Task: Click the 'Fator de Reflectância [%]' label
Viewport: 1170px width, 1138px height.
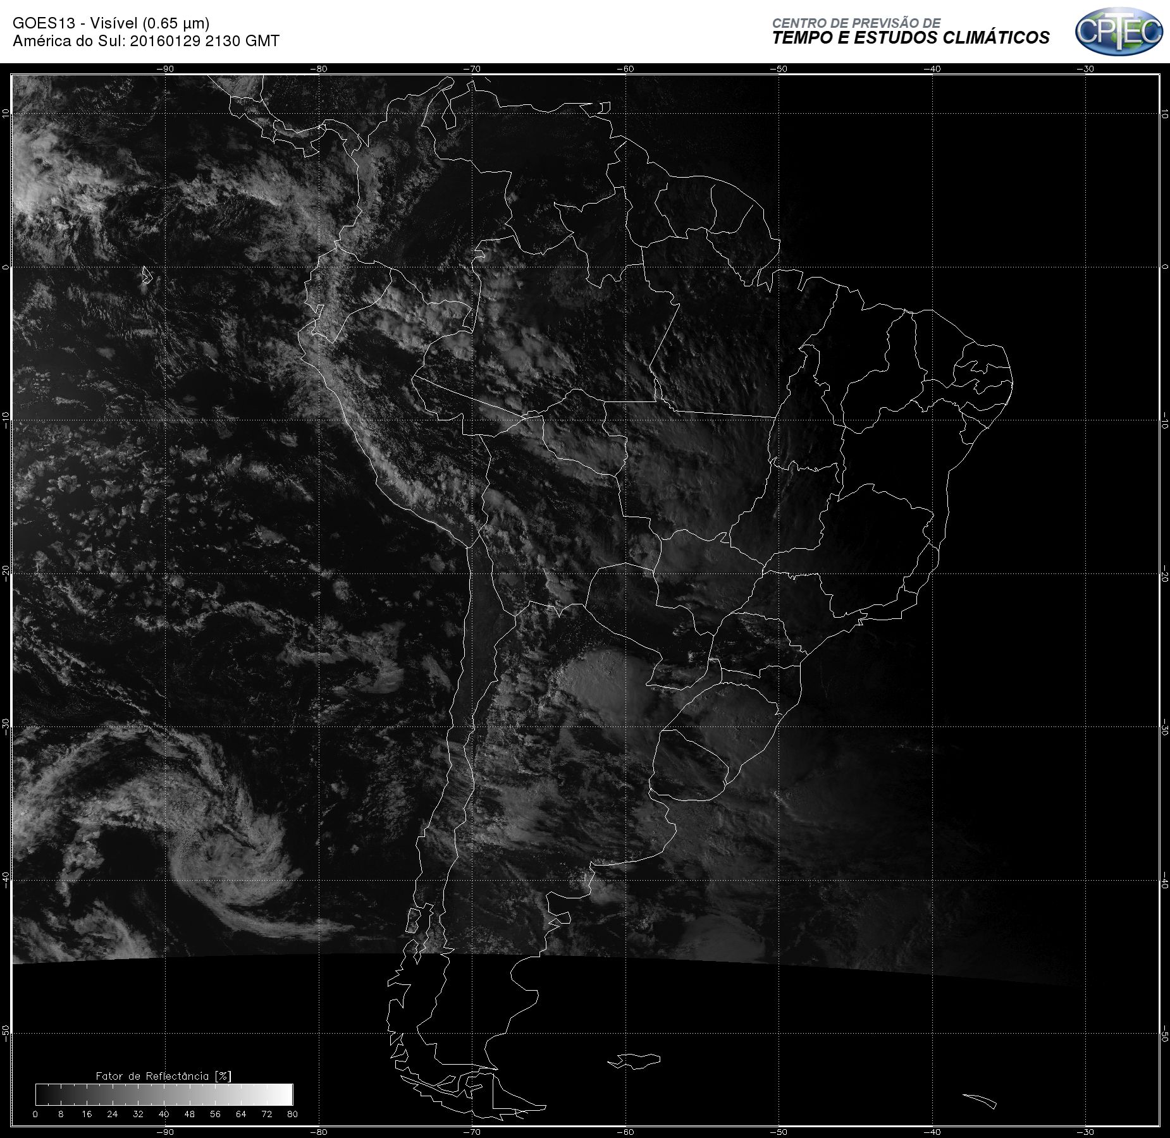Action: click(163, 1075)
